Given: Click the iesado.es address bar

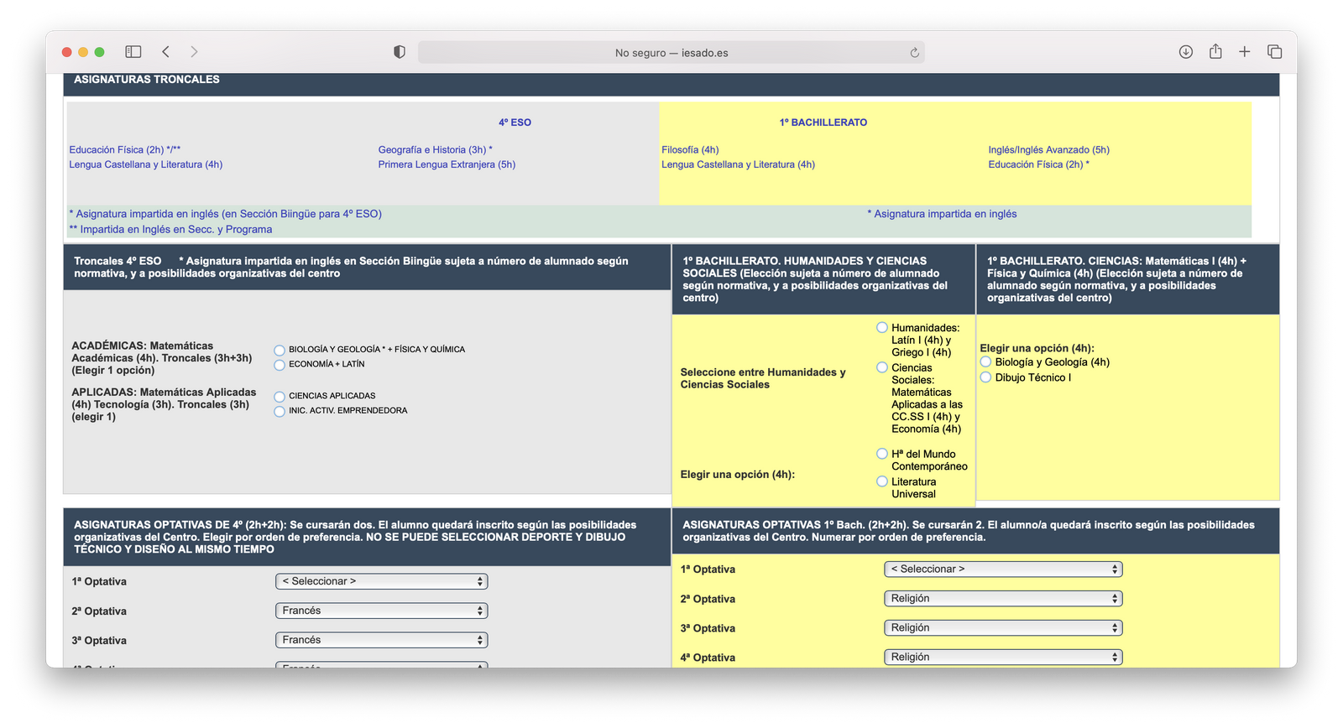Looking at the screenshot, I should click(x=671, y=53).
